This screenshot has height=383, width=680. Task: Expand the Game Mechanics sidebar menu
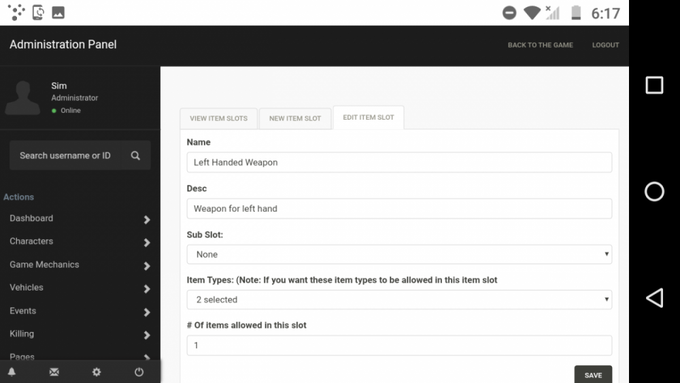click(80, 265)
